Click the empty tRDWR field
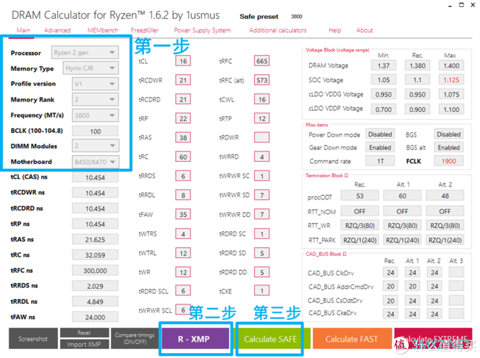Viewport: 480px width, 358px height. (x=262, y=137)
